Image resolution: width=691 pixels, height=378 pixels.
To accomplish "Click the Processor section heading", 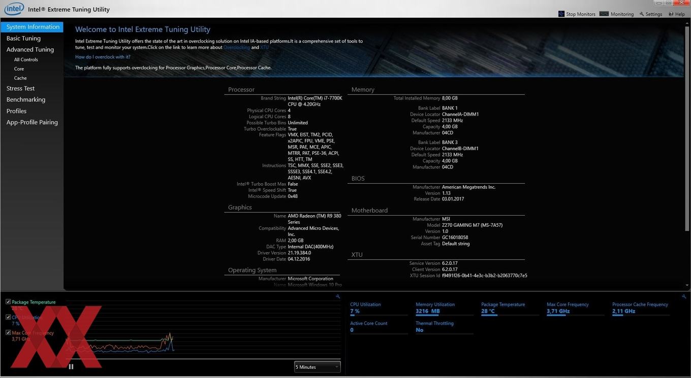I will coord(241,90).
